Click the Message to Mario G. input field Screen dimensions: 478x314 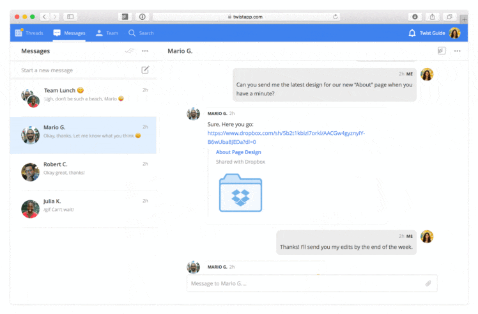tap(312, 283)
